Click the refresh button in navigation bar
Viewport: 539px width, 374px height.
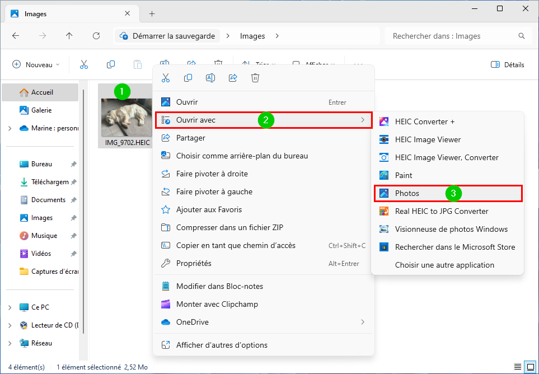(96, 36)
